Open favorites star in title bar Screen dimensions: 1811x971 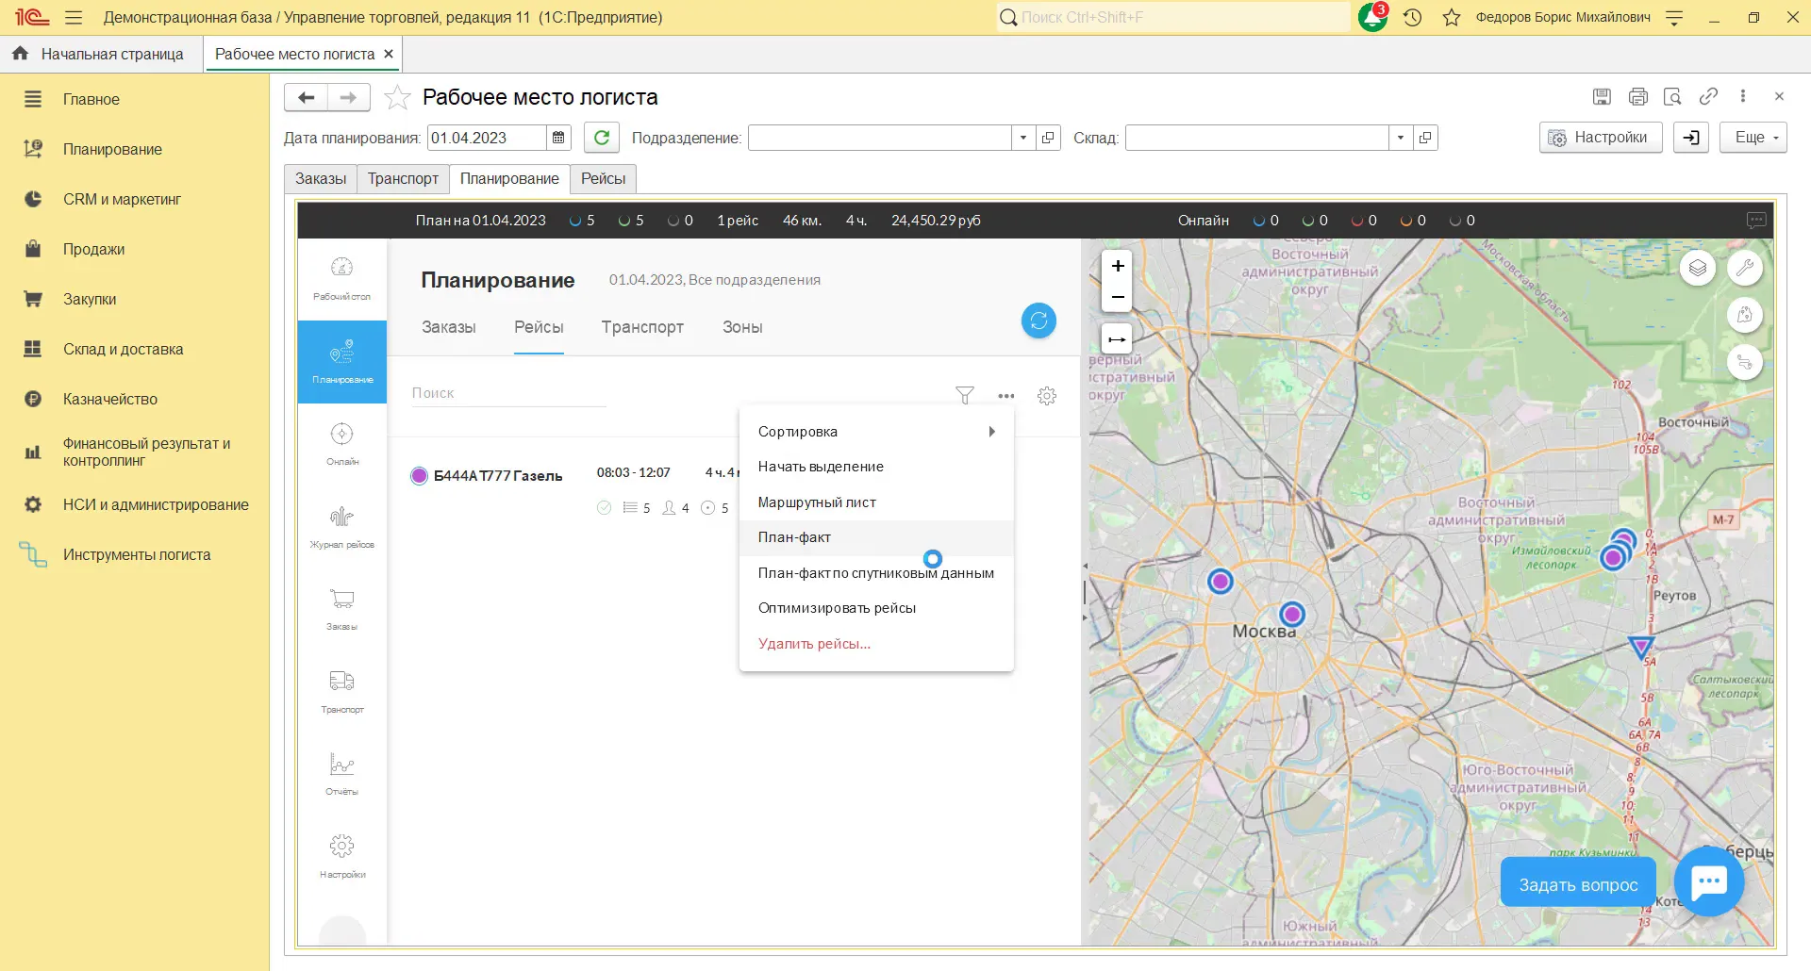click(x=1452, y=17)
